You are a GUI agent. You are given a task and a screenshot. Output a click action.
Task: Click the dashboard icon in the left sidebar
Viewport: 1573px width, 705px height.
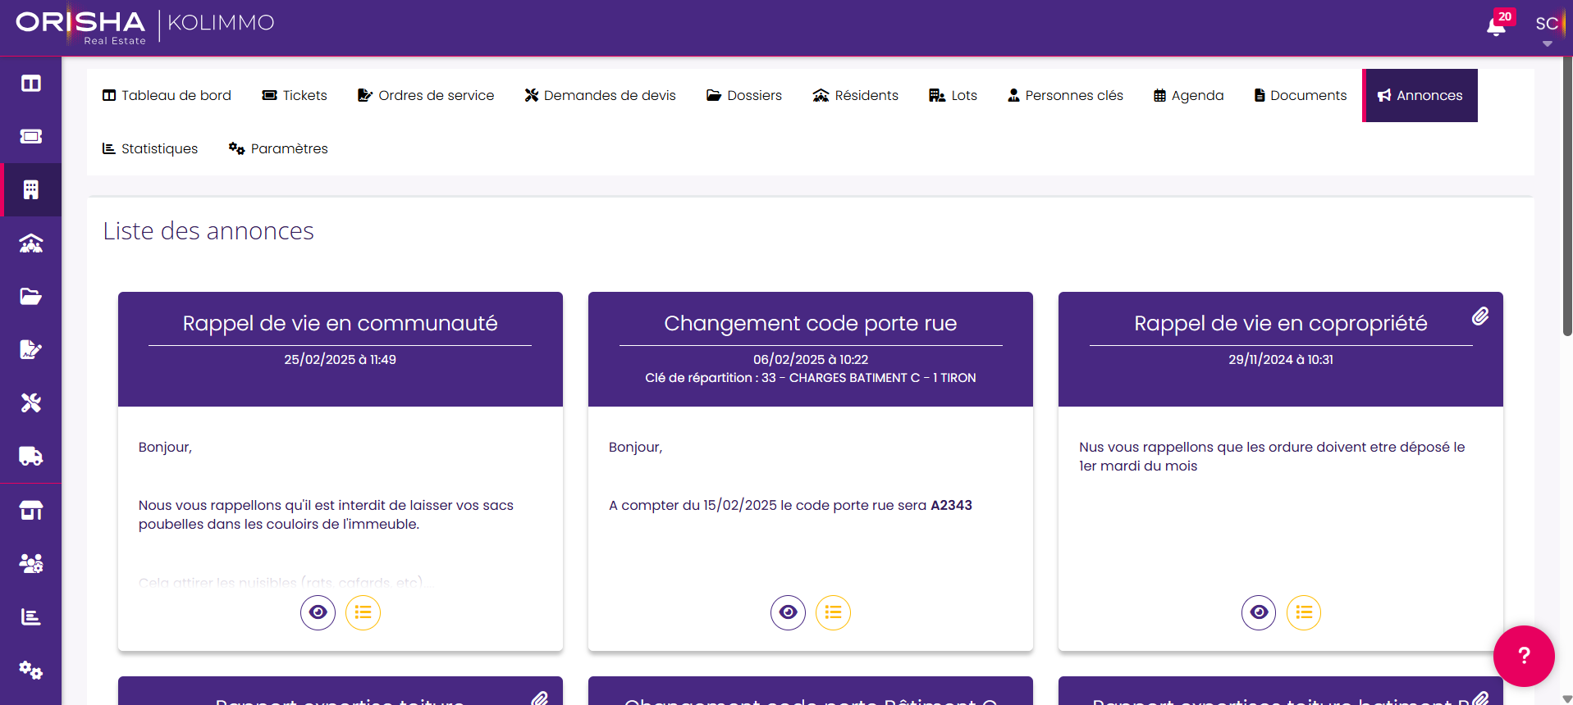pyautogui.click(x=31, y=84)
